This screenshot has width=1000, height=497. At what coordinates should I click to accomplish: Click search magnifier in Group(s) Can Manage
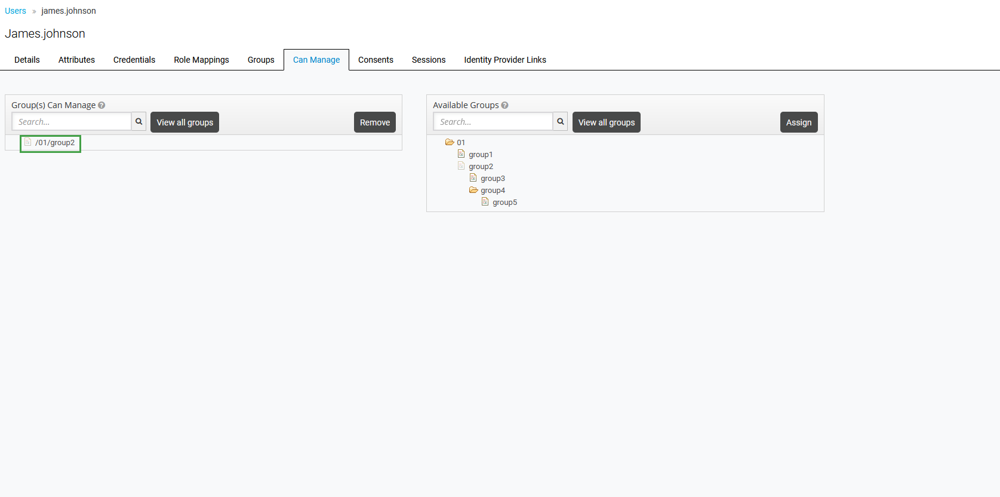click(x=139, y=122)
